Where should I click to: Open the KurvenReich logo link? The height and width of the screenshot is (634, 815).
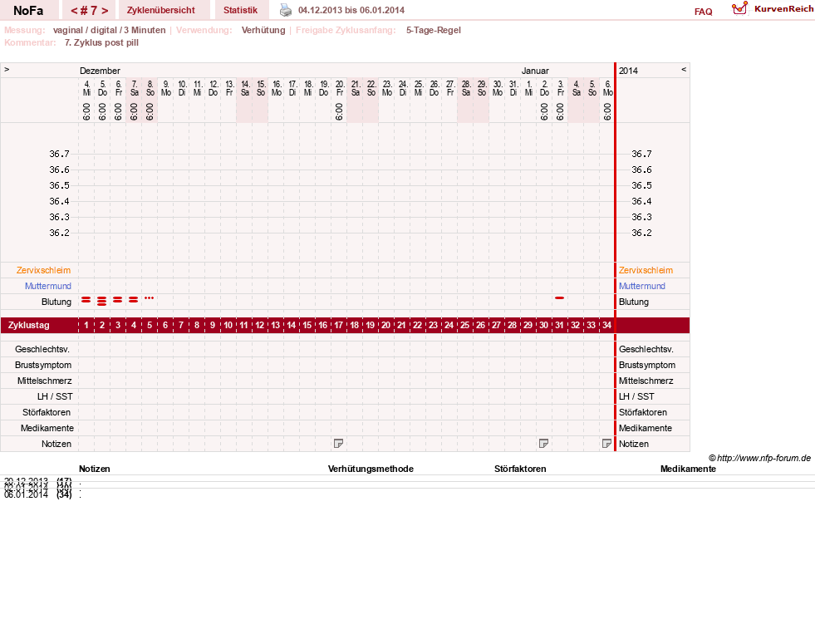[772, 9]
